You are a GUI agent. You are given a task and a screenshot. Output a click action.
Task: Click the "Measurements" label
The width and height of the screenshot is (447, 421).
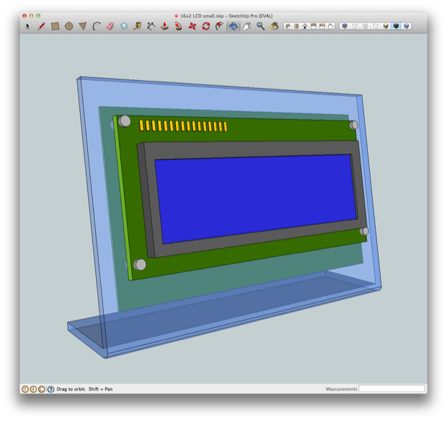341,389
